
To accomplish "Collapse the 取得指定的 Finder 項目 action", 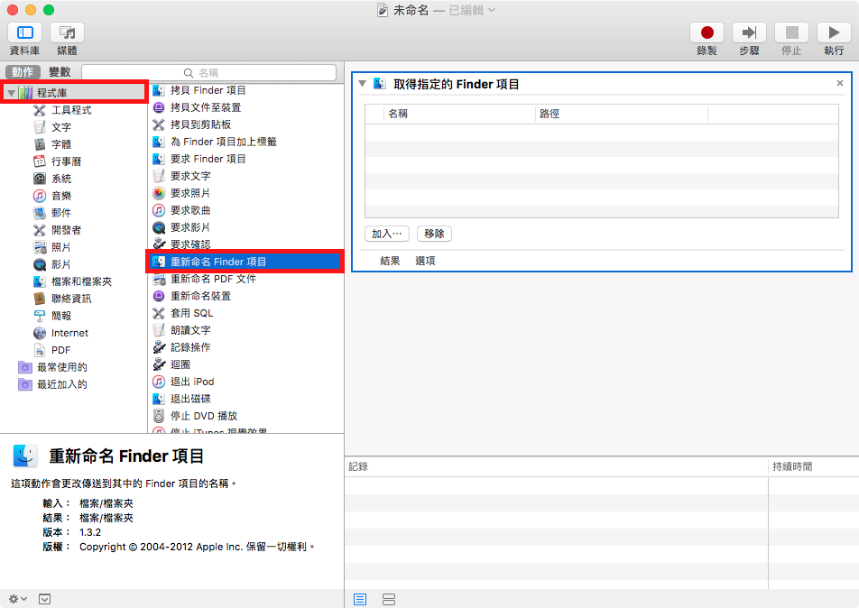I will (362, 84).
